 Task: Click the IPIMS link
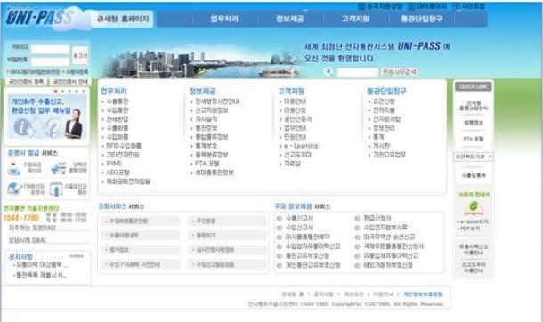click(114, 164)
